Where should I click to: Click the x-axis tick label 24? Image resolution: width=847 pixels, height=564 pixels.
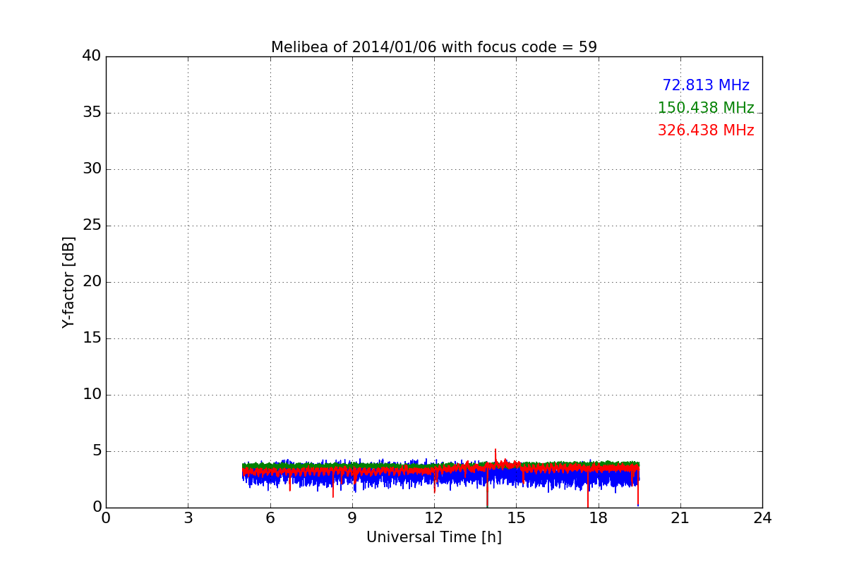pyautogui.click(x=762, y=518)
